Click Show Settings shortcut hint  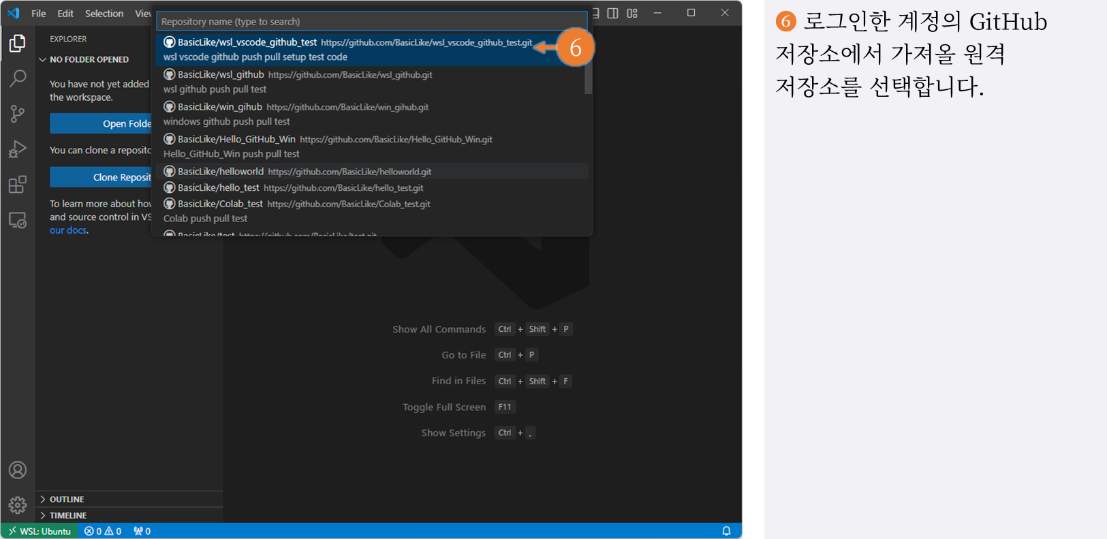click(x=478, y=433)
